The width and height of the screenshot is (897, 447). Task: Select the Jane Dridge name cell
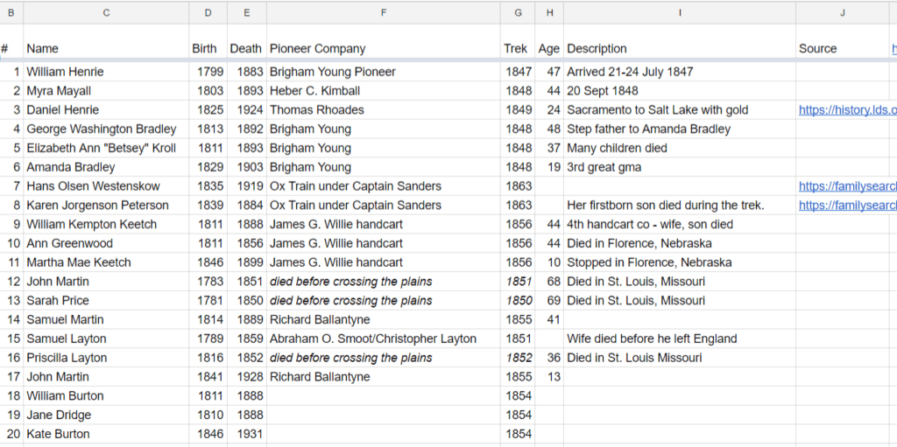(x=106, y=415)
